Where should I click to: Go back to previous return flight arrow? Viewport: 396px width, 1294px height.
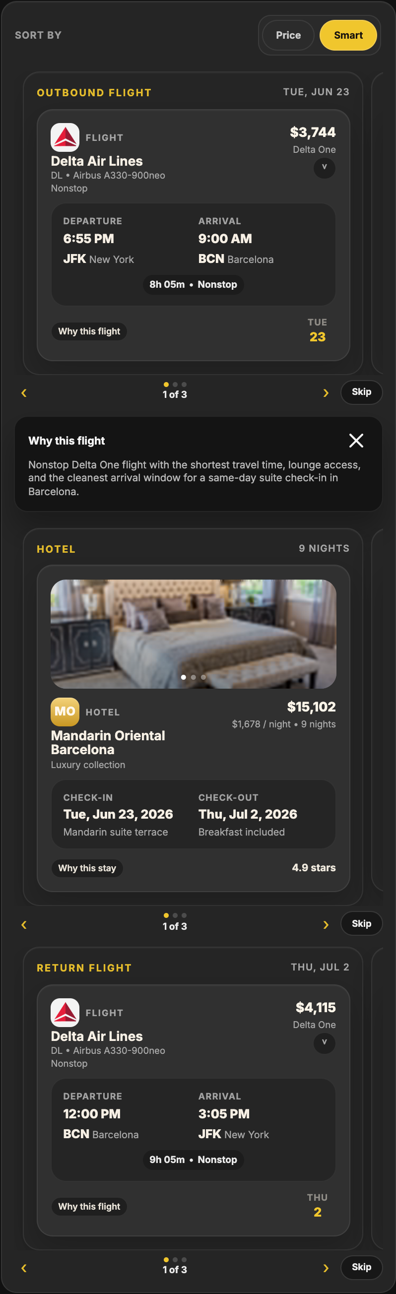(x=24, y=1268)
